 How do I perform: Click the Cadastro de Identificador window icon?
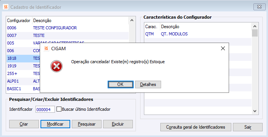click(x=6, y=7)
